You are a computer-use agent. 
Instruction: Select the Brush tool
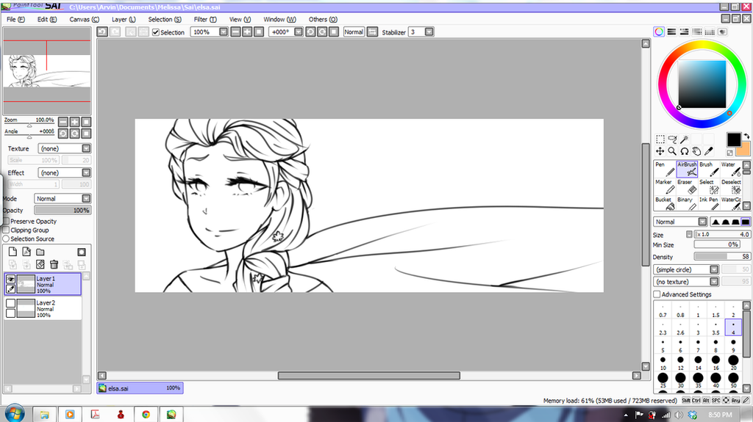pyautogui.click(x=709, y=170)
